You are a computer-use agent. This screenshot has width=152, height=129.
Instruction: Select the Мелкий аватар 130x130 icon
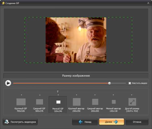(x=113, y=102)
